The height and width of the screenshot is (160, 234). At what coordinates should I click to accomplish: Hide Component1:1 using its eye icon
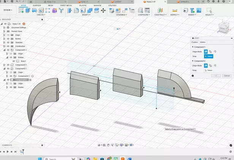[x=8, y=50]
